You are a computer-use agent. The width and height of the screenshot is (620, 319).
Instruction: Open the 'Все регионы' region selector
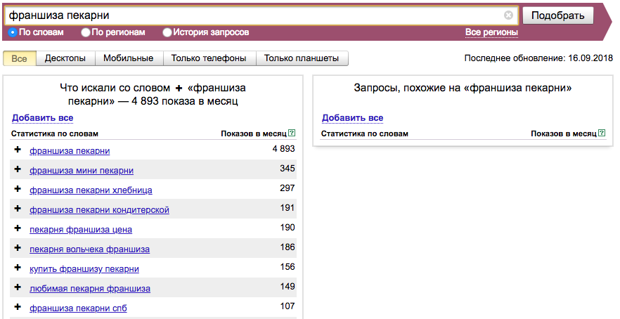pos(491,32)
